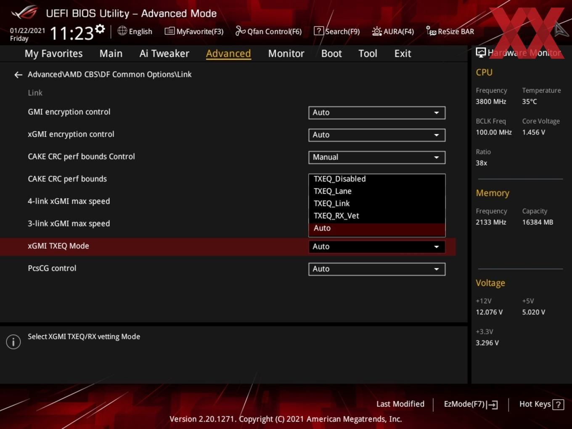Click the Core Voltage value 1.456 V
The width and height of the screenshot is (572, 429).
pyautogui.click(x=534, y=132)
